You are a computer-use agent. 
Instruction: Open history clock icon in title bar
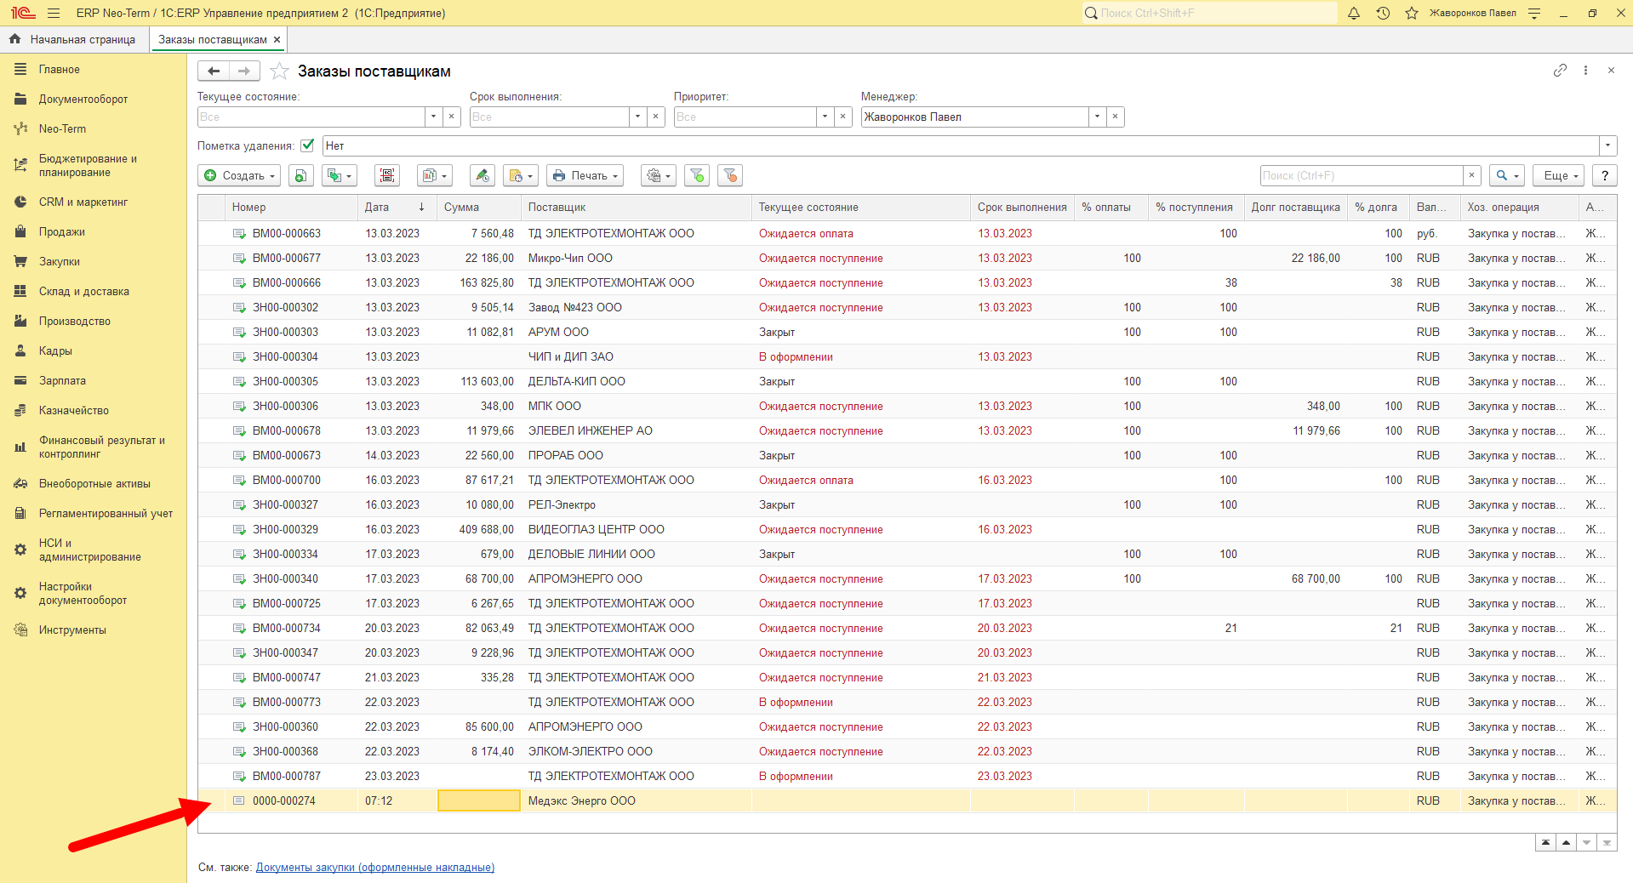[x=1383, y=13]
